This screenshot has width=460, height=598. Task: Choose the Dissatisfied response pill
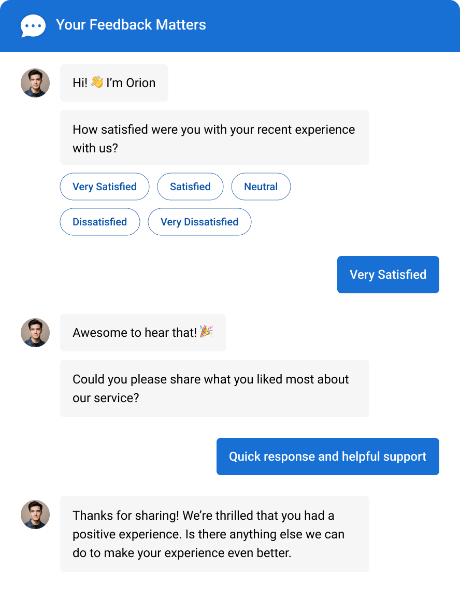[99, 222]
